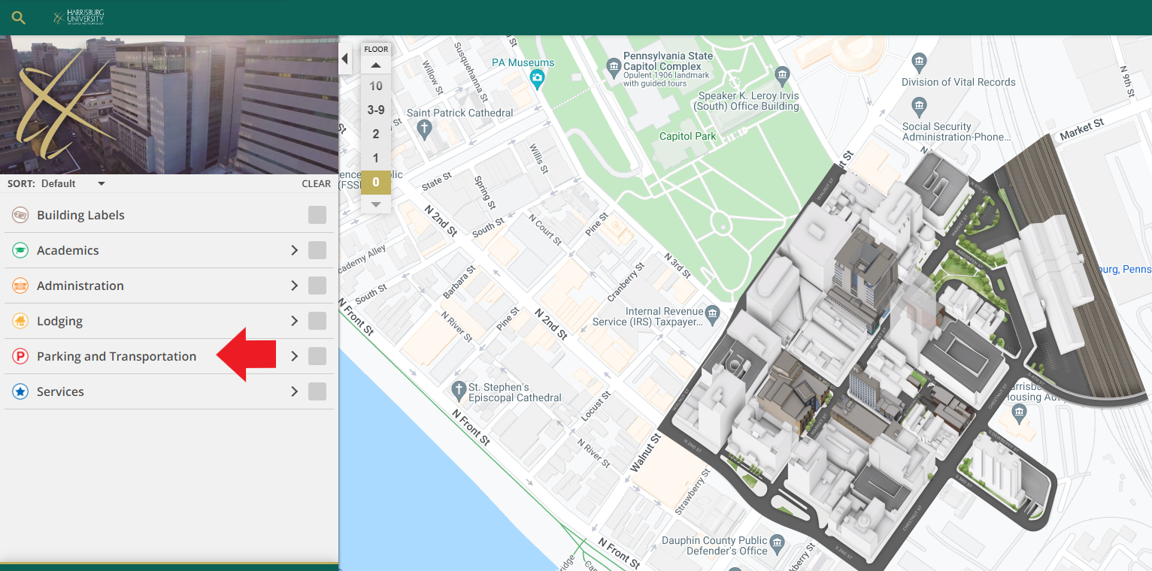Select floor 1 in the floor selector
This screenshot has height=571, width=1152.
[x=376, y=158]
